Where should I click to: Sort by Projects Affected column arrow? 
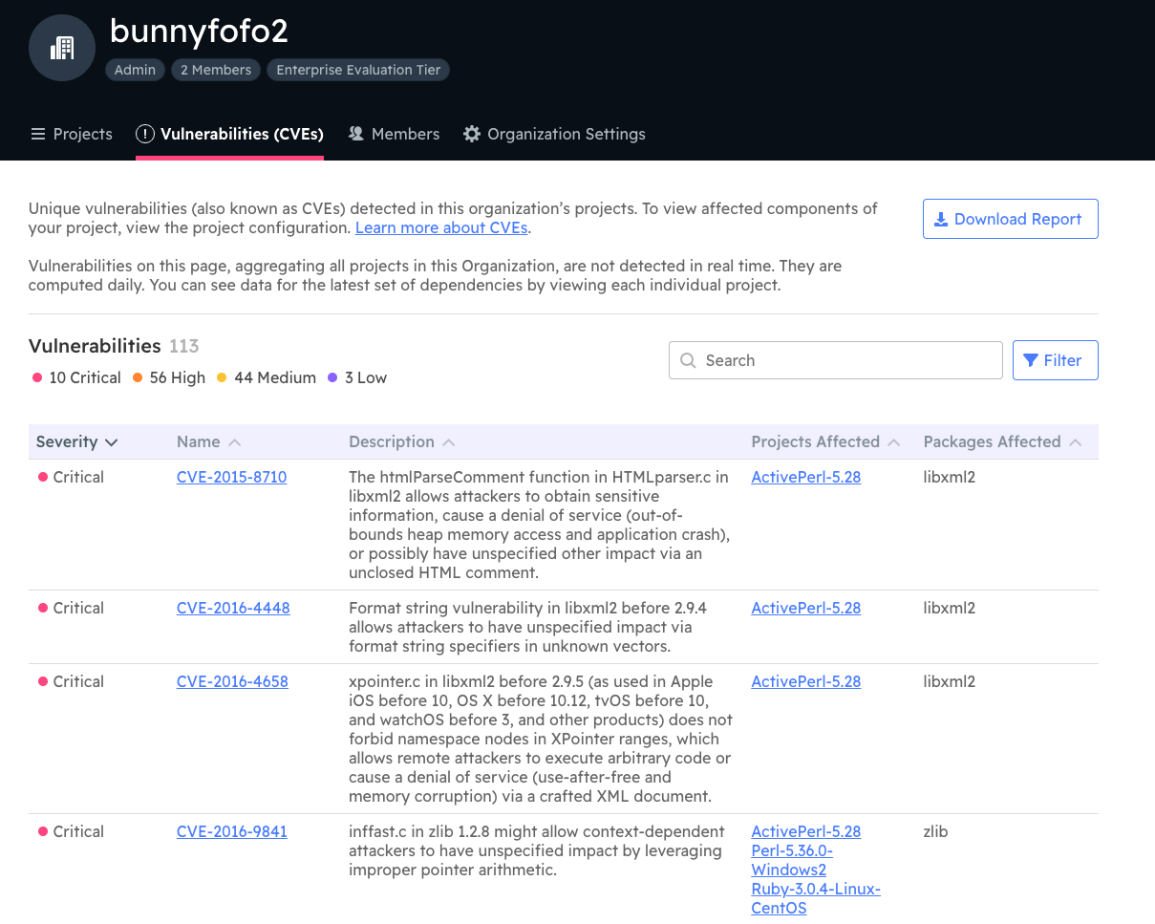(x=894, y=442)
